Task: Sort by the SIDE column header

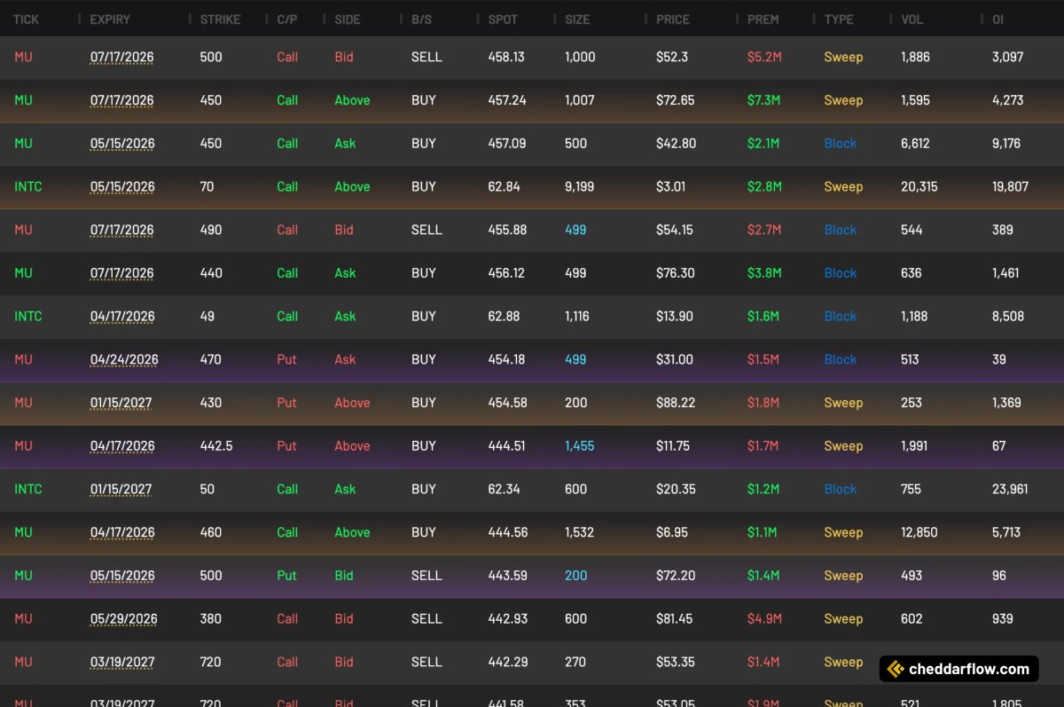Action: click(x=348, y=20)
